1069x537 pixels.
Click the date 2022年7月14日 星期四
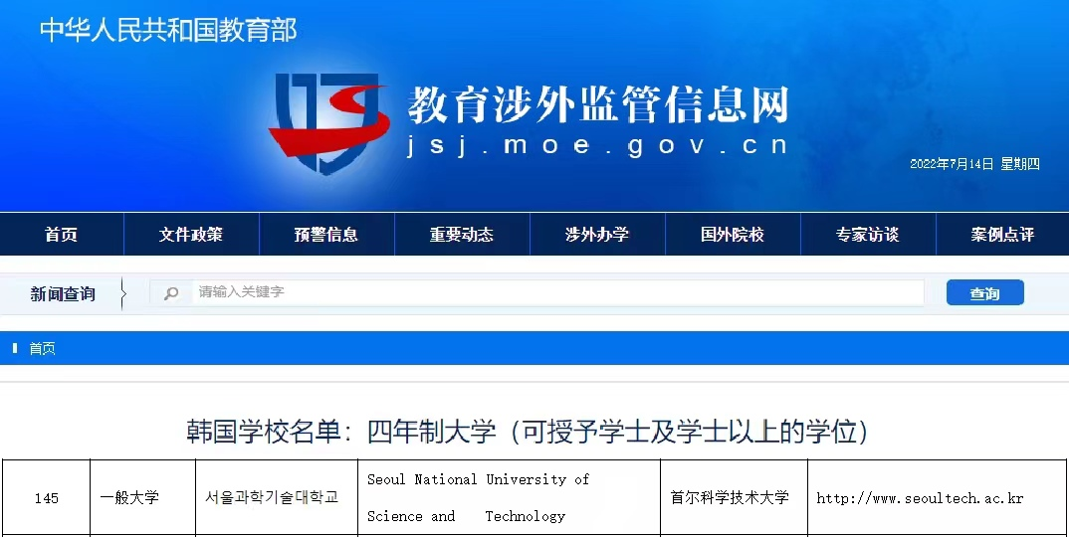pos(974,163)
